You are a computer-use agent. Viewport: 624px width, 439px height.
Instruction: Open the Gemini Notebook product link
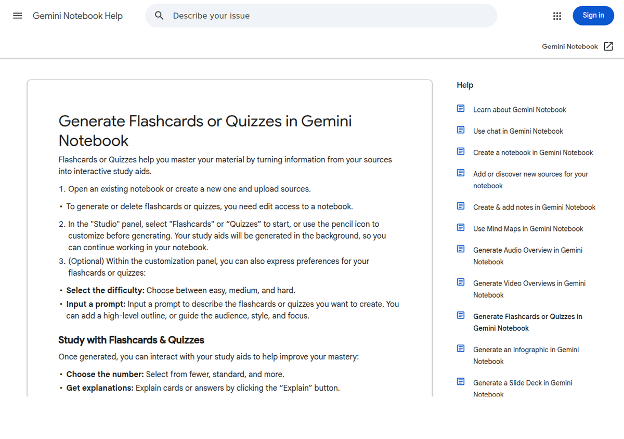(570, 46)
